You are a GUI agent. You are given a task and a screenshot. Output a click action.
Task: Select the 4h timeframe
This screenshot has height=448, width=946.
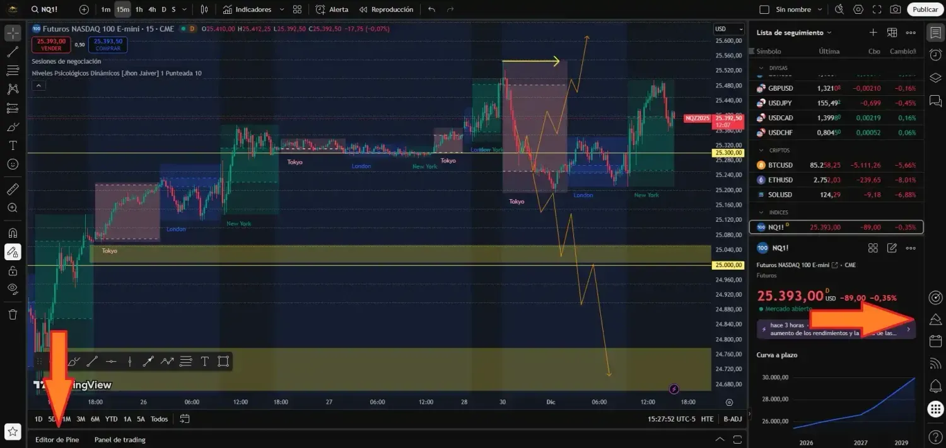coord(152,9)
